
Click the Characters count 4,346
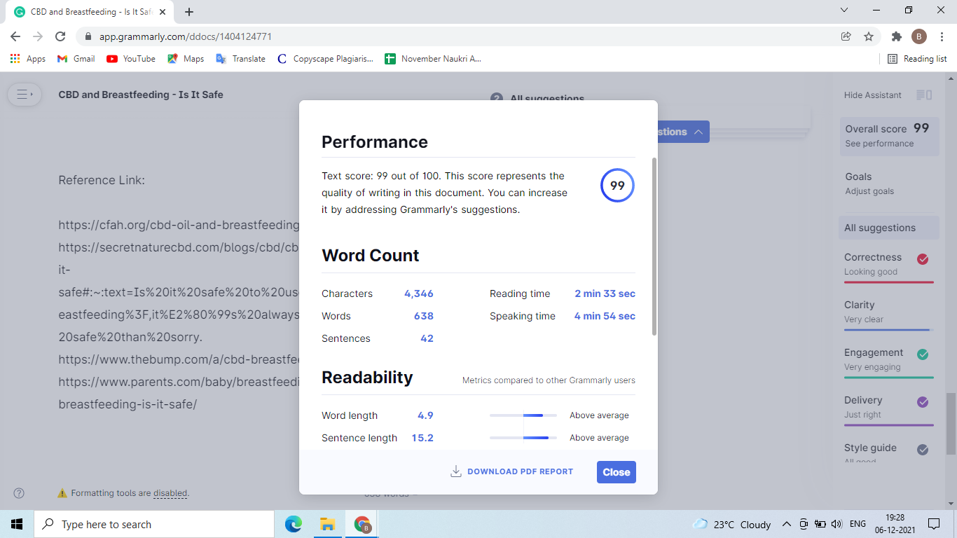(419, 294)
